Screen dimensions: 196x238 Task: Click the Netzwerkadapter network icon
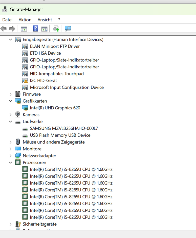click(x=18, y=155)
